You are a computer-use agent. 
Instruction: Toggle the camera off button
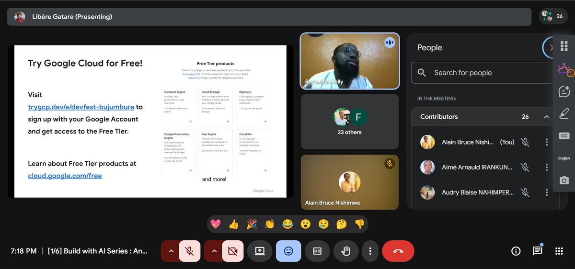coord(233,251)
